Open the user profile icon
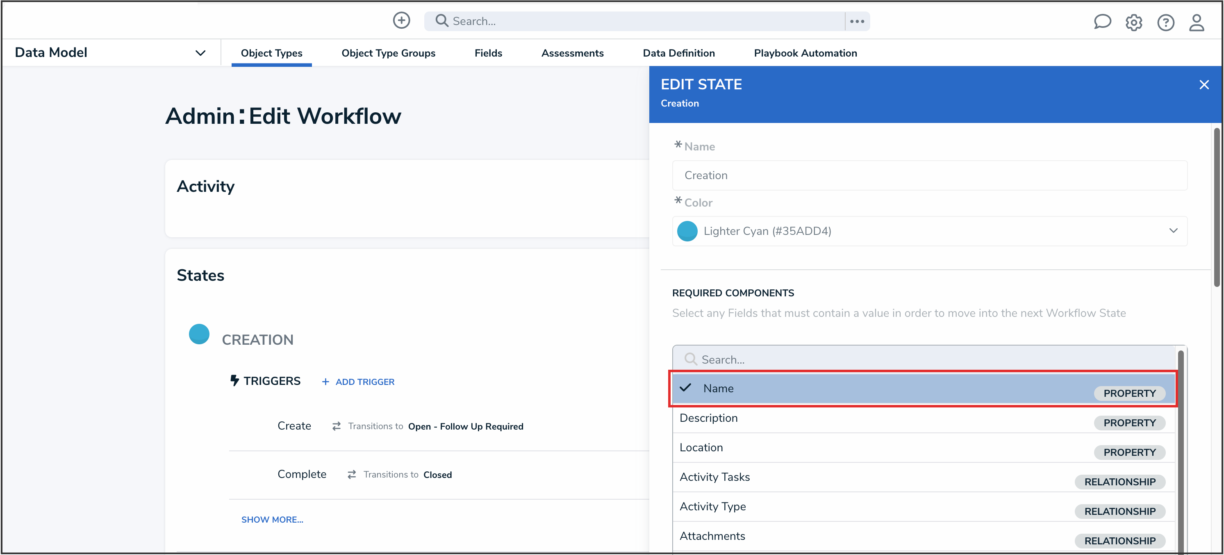Screen dimensions: 1224x555 pos(1196,22)
